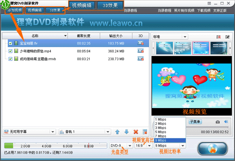Select the file name 少年维特的烦恼.mp4

[x=36, y=51]
